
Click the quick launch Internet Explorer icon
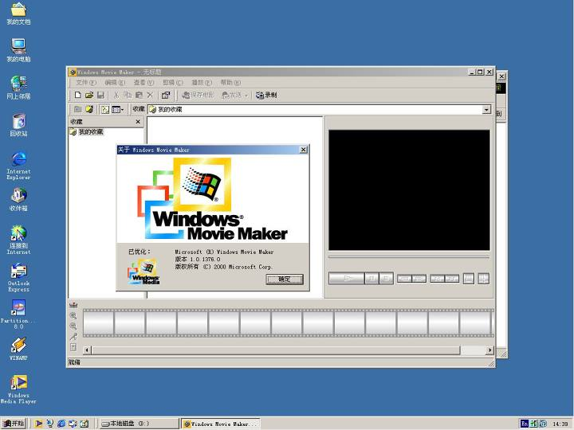pos(61,424)
